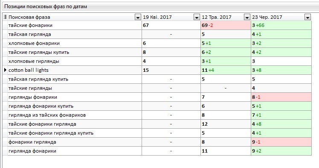Click the red 8 -1 cell for гирлянды фонарики
The height and width of the screenshot is (168, 319).
pyautogui.click(x=281, y=97)
